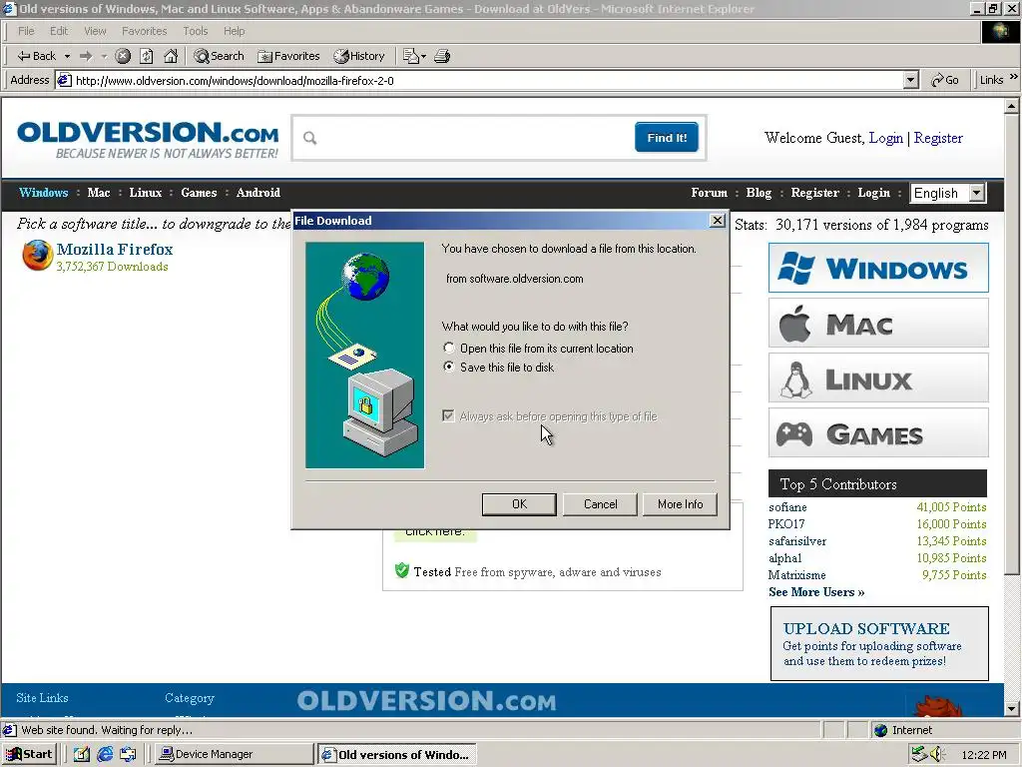Close the File Download dialog

coord(717,221)
